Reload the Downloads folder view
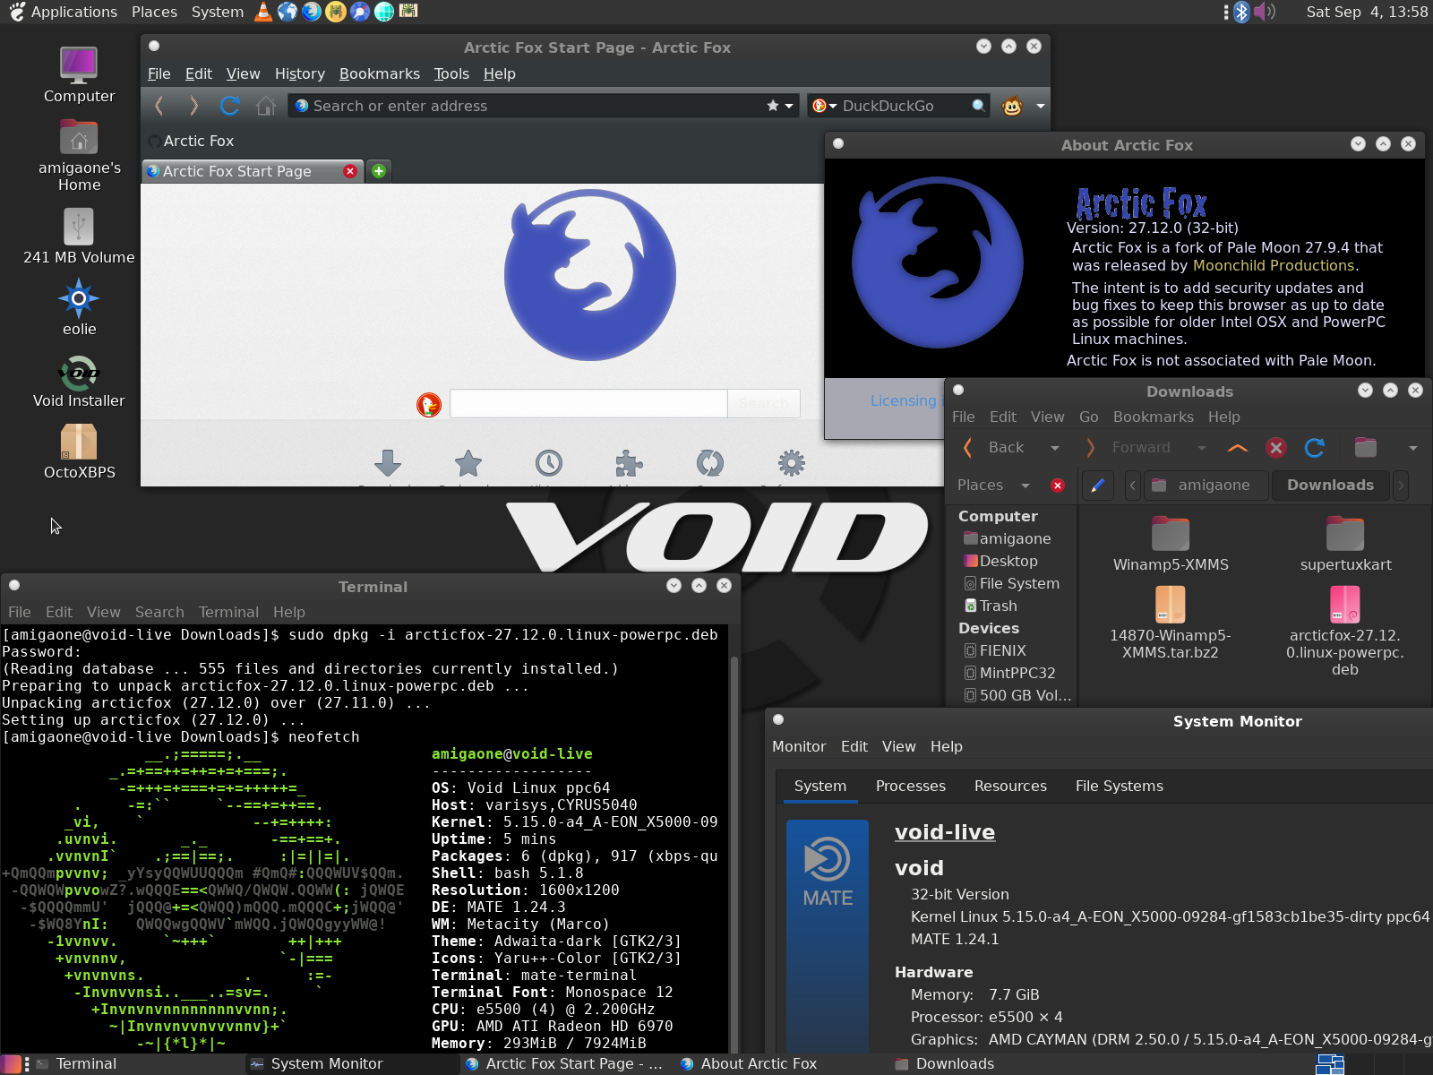Screen dimensions: 1433x1075 (1315, 447)
